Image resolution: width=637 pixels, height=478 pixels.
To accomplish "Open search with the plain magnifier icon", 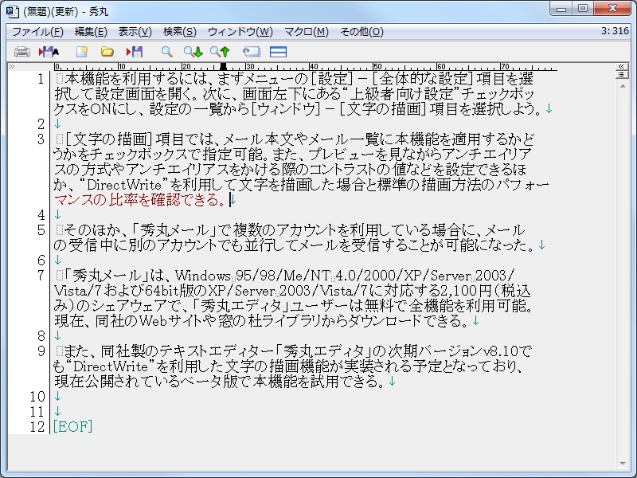I will (x=167, y=52).
